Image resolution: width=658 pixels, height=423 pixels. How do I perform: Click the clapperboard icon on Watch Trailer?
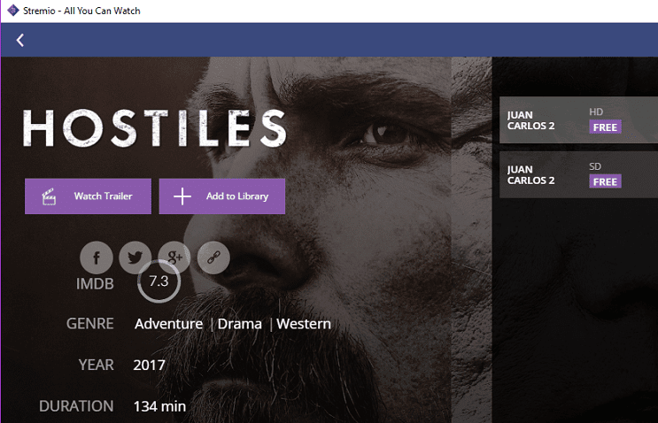49,196
